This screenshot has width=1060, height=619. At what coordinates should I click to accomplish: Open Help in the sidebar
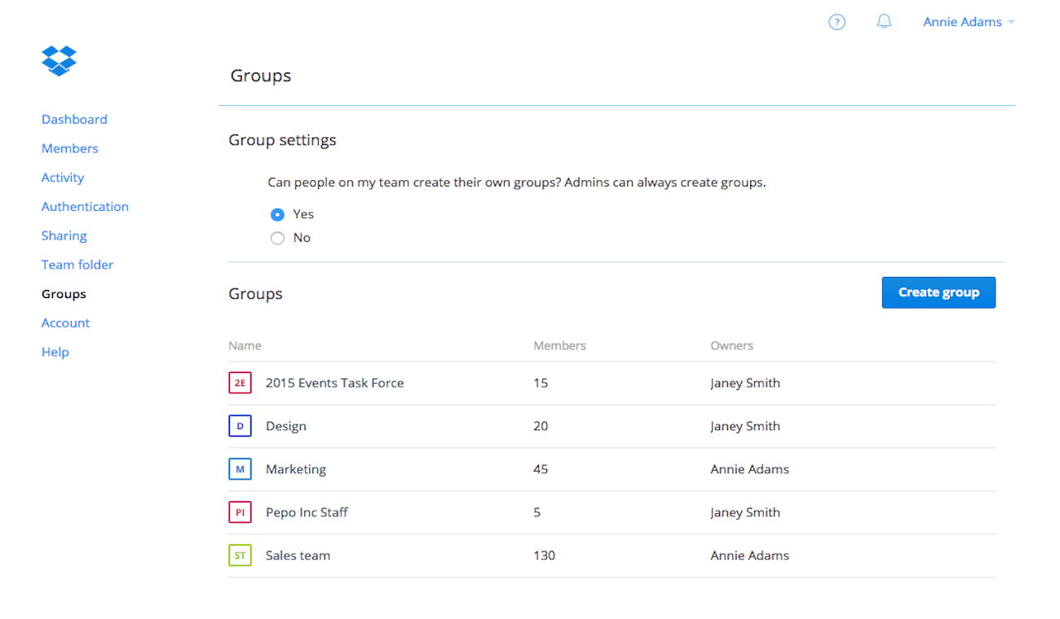click(55, 352)
